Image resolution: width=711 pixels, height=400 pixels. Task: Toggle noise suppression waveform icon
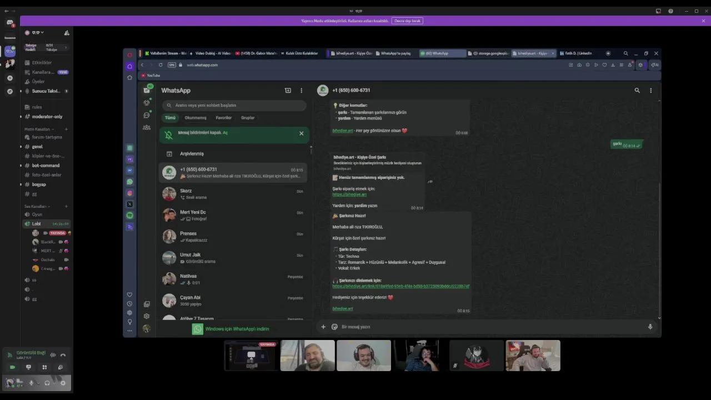(53, 355)
